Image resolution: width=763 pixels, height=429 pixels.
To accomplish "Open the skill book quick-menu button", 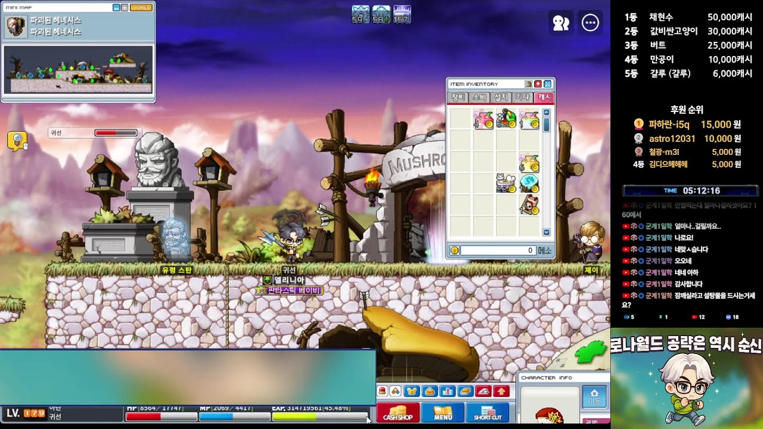I will [x=465, y=391].
